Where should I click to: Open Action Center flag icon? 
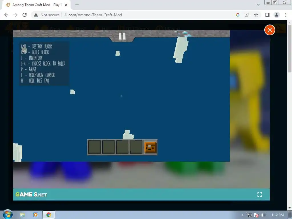click(x=256, y=215)
